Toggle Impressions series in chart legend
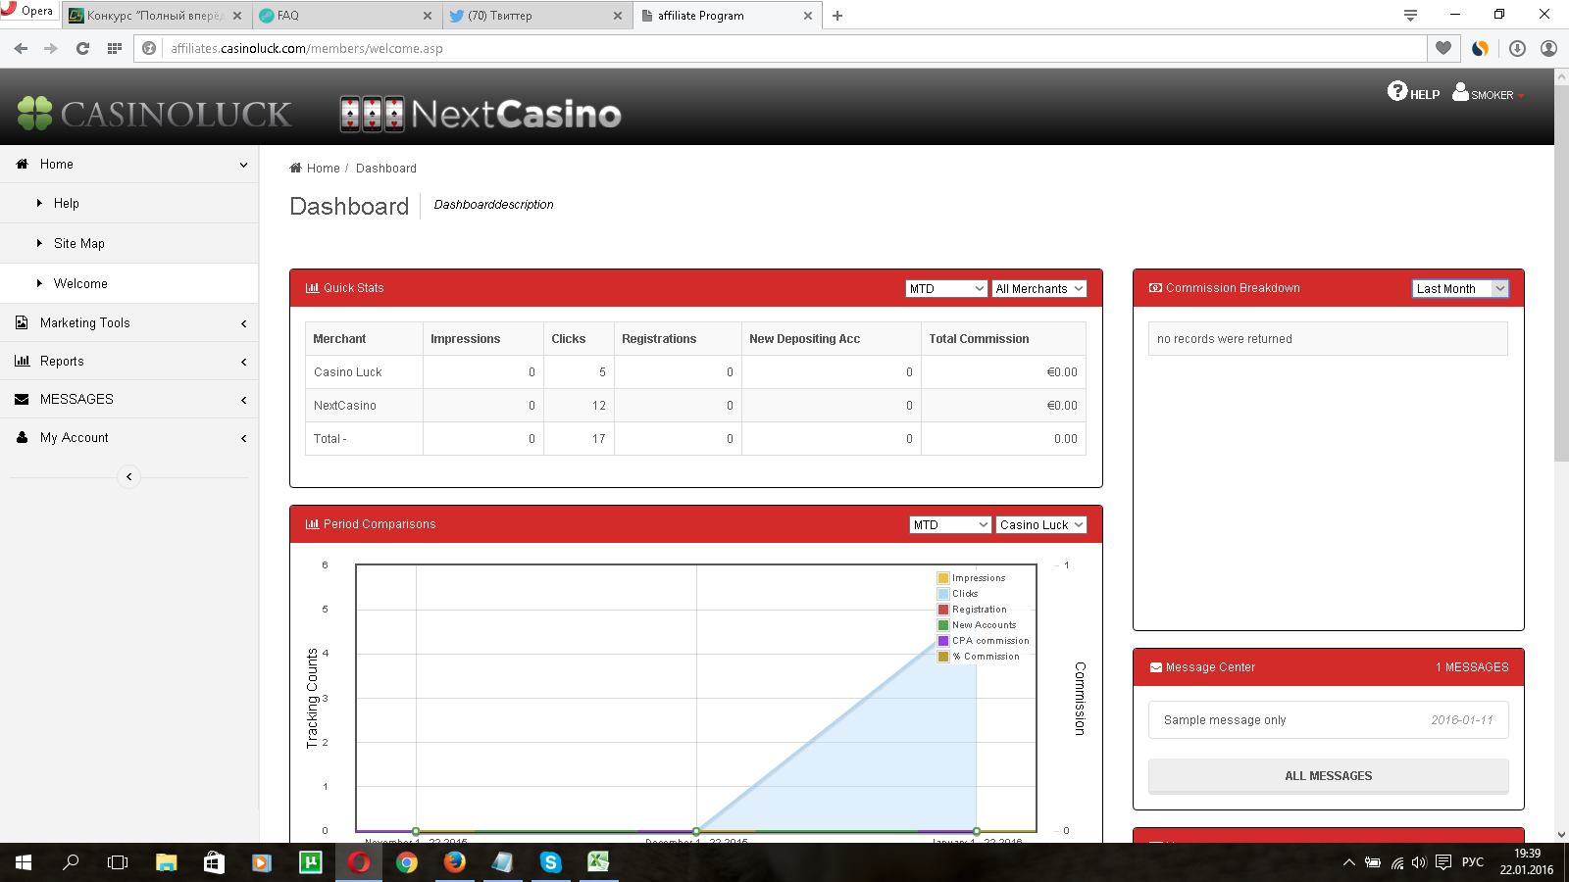The image size is (1569, 882). (978, 578)
